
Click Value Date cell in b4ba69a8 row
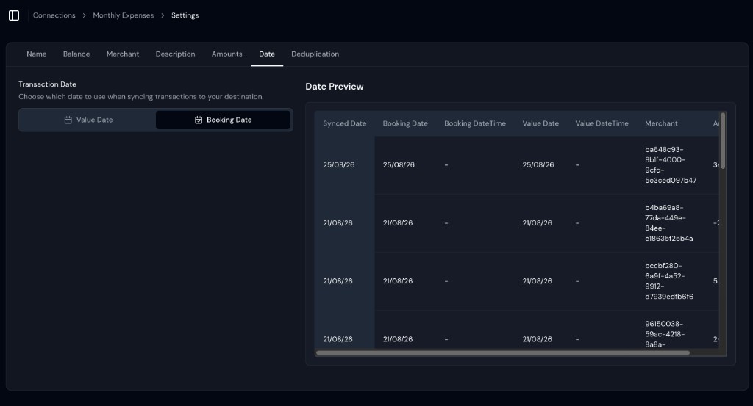pos(537,223)
